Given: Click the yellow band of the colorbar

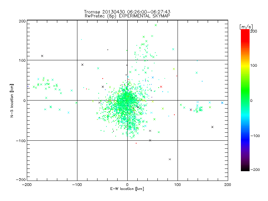Looking at the screenshot, I should tap(245, 65).
